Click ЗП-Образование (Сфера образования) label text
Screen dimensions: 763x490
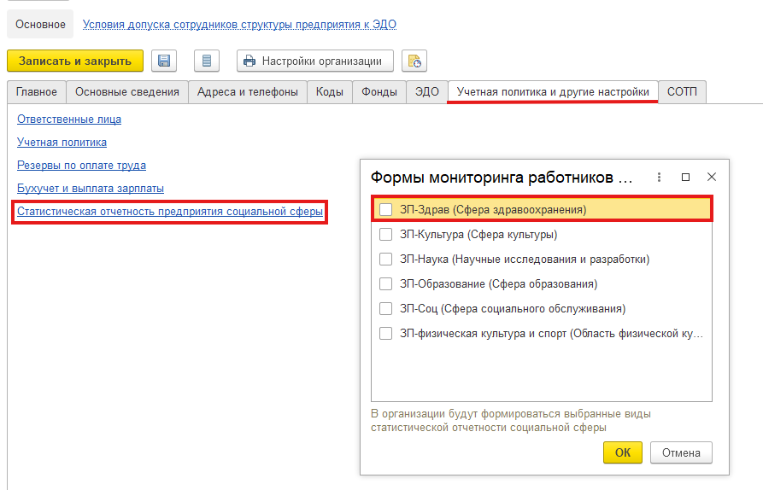tap(498, 284)
